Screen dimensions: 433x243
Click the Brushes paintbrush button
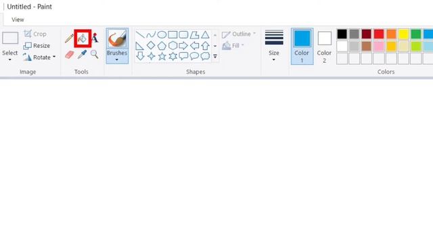tap(117, 38)
